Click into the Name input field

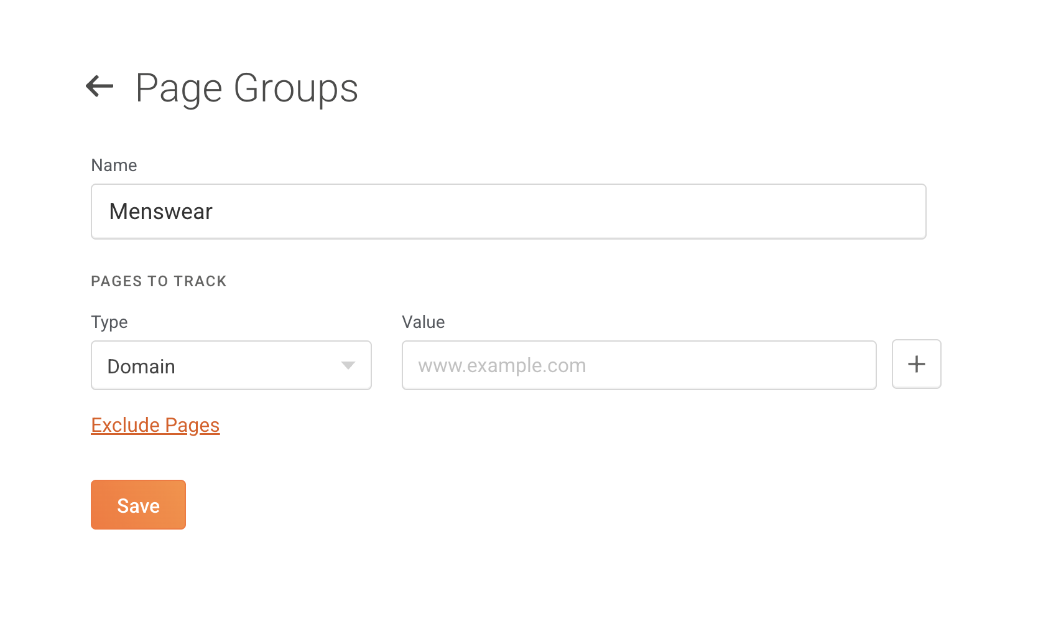coord(508,212)
